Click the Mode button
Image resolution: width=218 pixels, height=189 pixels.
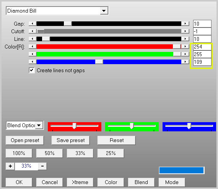click(172, 182)
